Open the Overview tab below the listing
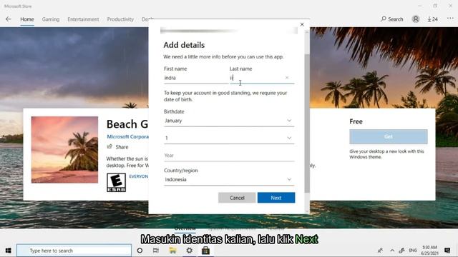 pos(185,228)
